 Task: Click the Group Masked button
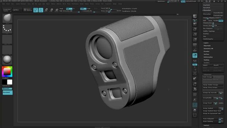210,108
